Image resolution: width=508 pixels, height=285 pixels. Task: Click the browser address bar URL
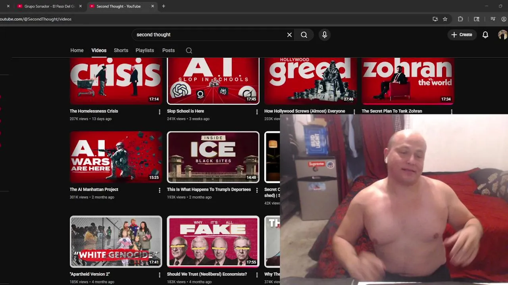click(36, 19)
